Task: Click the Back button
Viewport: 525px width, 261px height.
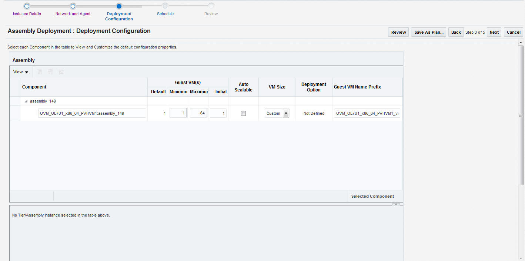Action: pyautogui.click(x=456, y=32)
